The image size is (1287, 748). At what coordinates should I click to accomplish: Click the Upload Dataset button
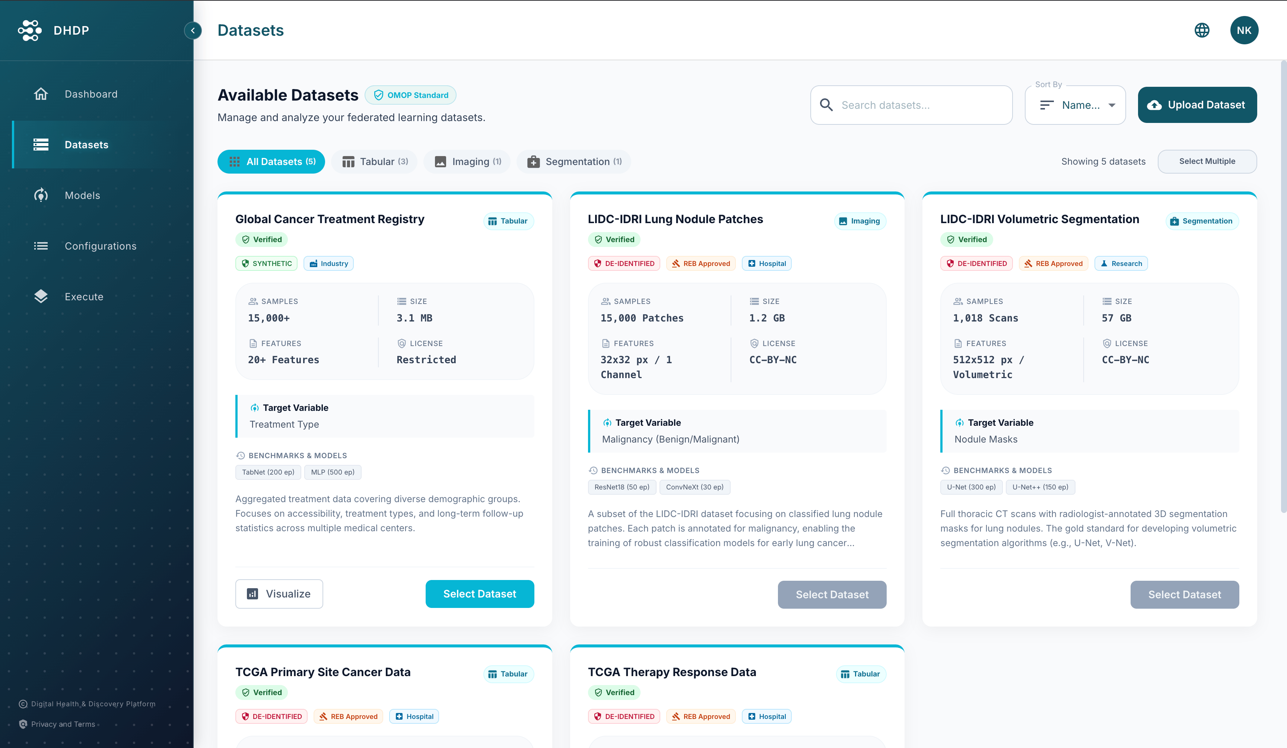pyautogui.click(x=1197, y=105)
